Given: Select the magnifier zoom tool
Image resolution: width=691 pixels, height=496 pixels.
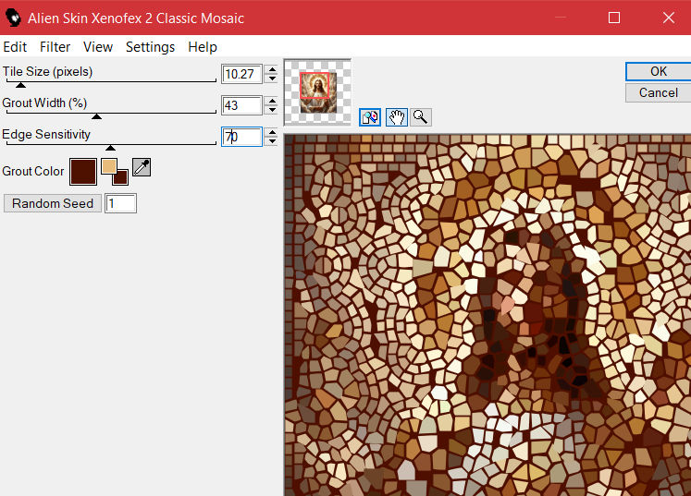Looking at the screenshot, I should pyautogui.click(x=420, y=117).
